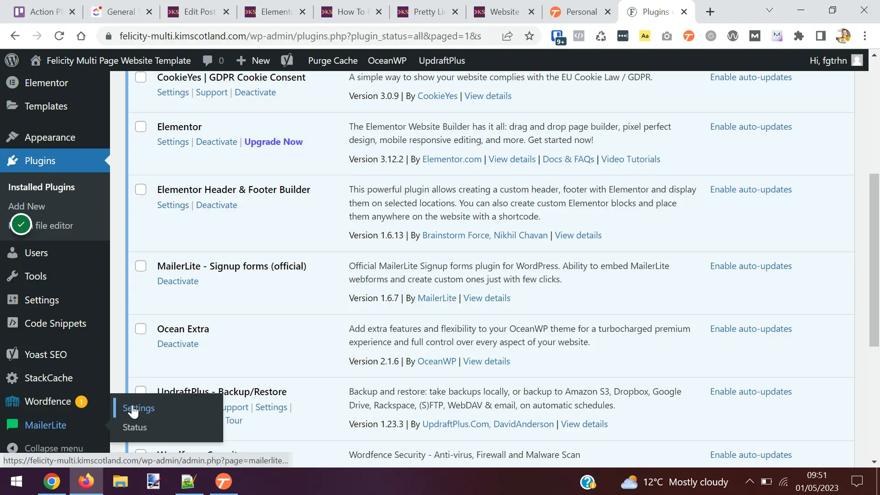
Task: Check the Ocean Extra plugin checkbox
Action: tap(141, 329)
